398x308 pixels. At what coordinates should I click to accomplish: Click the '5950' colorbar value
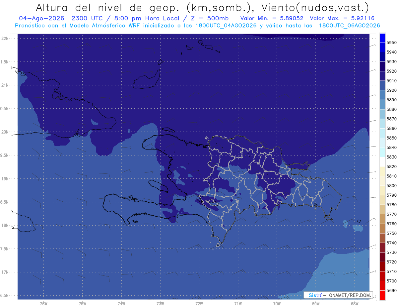(x=391, y=43)
